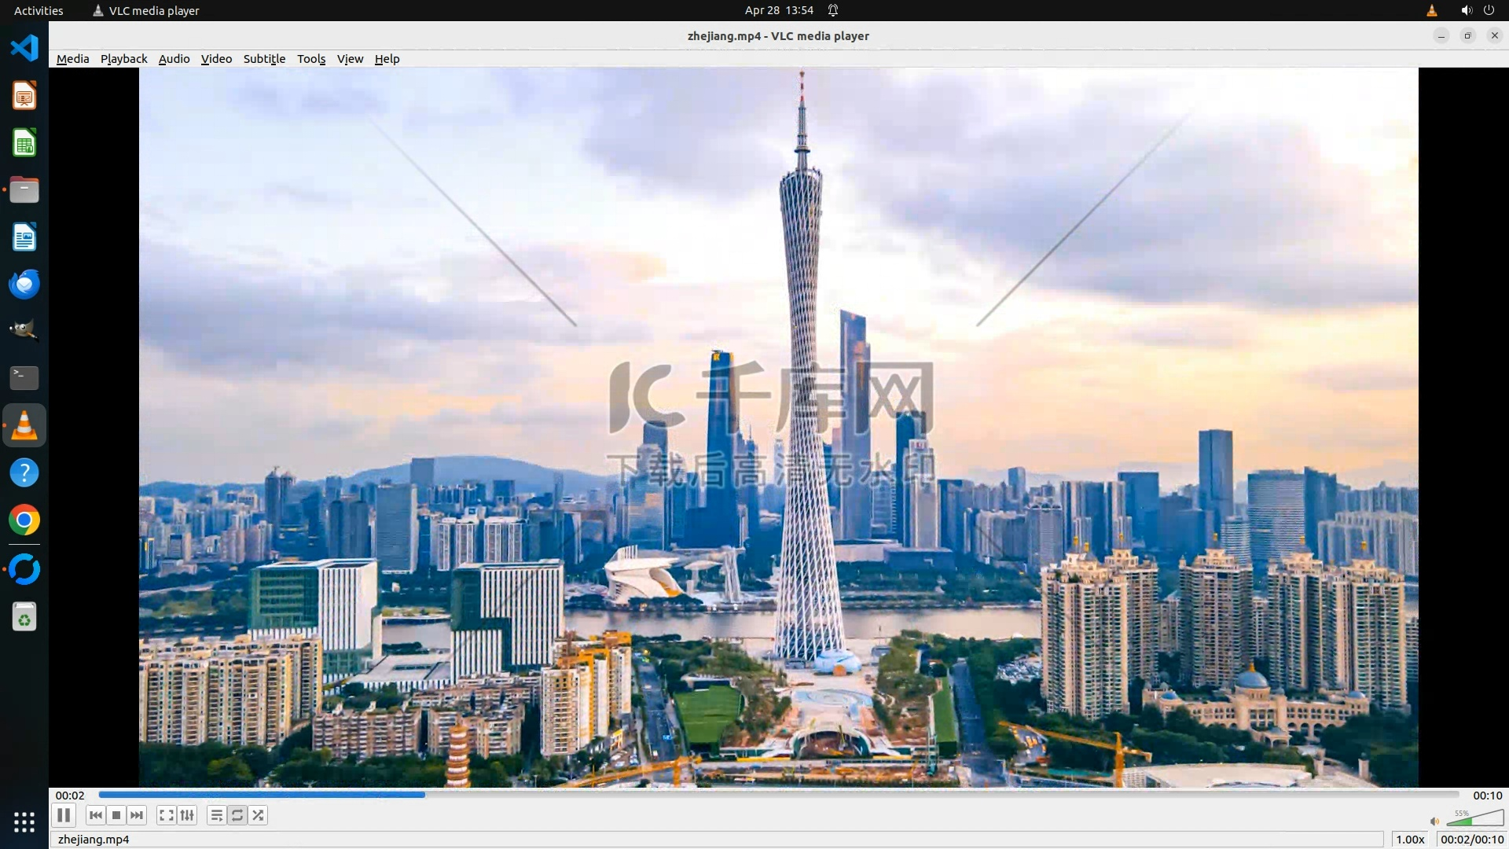Open the Media menu

72,59
